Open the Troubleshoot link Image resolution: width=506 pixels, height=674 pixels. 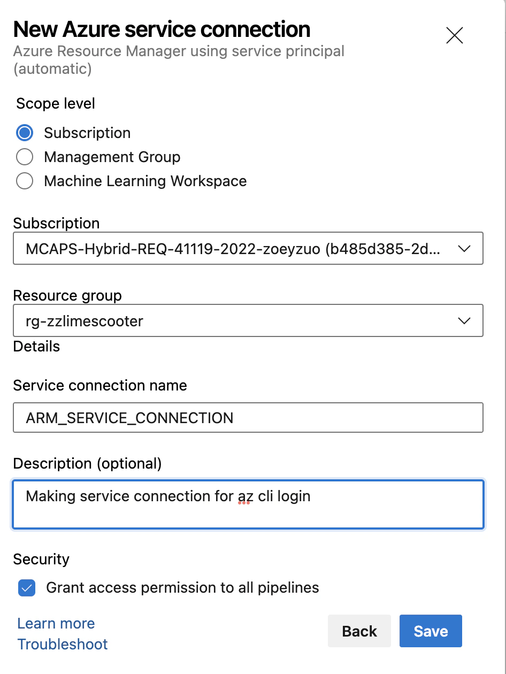pyautogui.click(x=63, y=645)
